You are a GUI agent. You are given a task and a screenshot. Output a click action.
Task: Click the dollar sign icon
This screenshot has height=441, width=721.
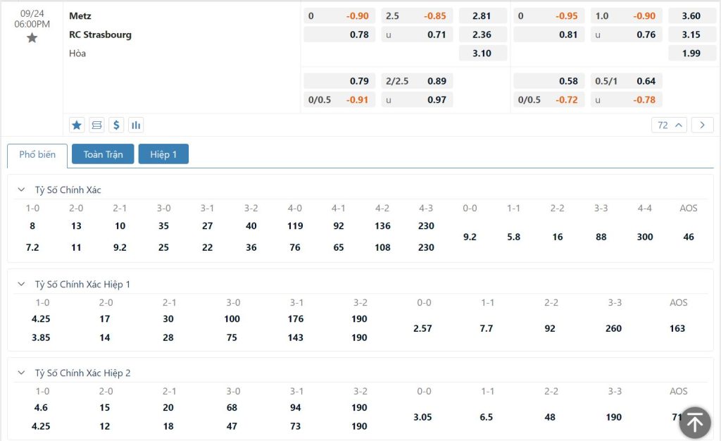(x=116, y=125)
